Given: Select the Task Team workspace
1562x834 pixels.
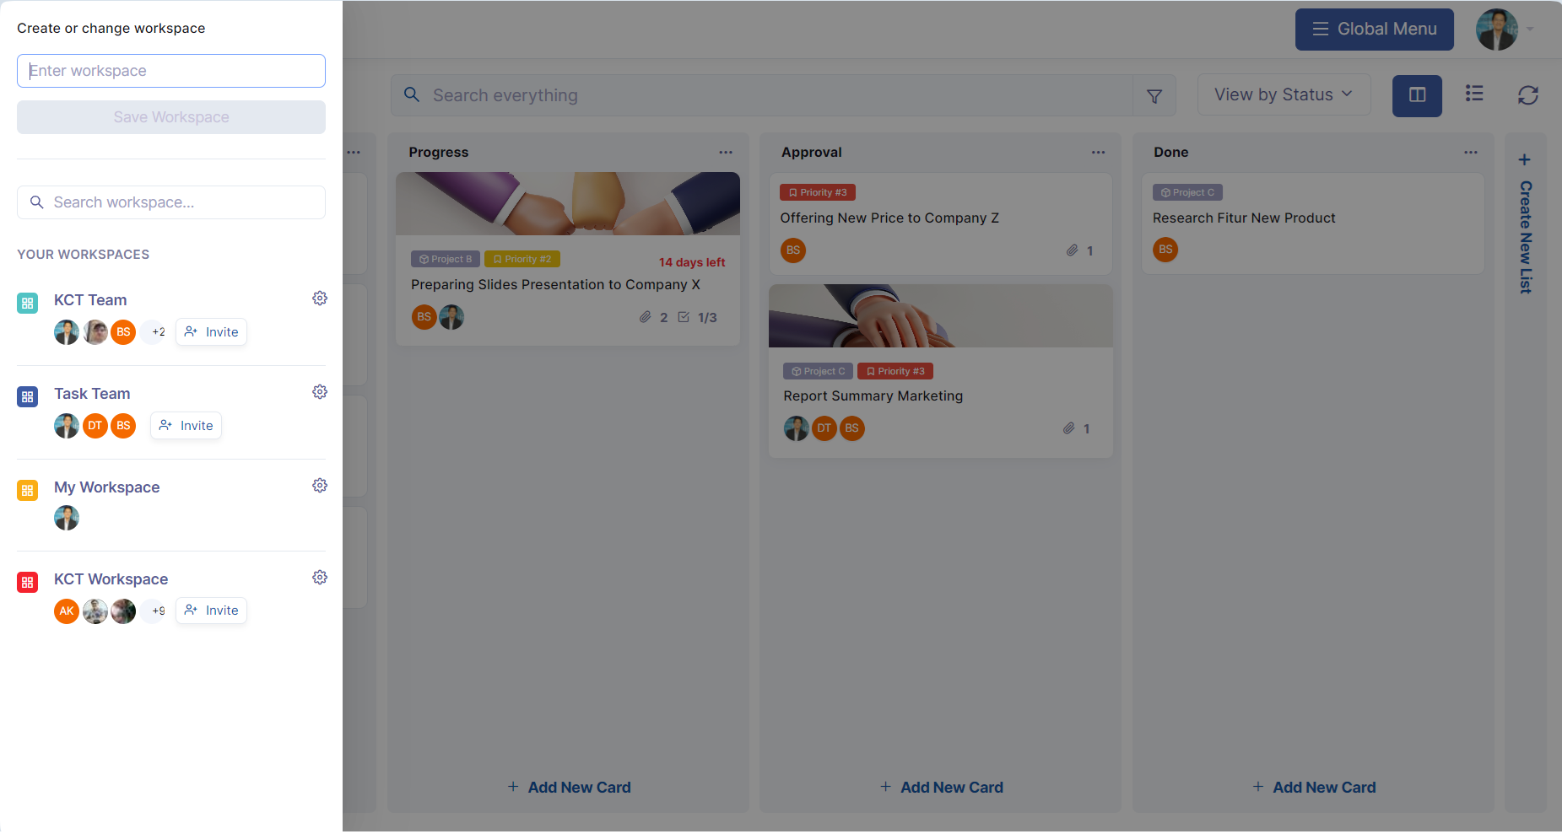Looking at the screenshot, I should pyautogui.click(x=92, y=394).
